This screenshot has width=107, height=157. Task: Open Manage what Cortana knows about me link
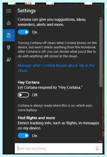56,68
